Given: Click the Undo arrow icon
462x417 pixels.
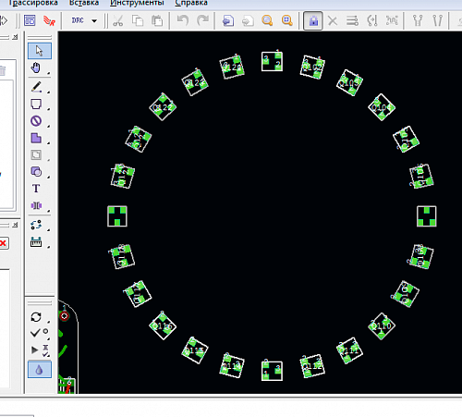Looking at the screenshot, I should point(183,20).
